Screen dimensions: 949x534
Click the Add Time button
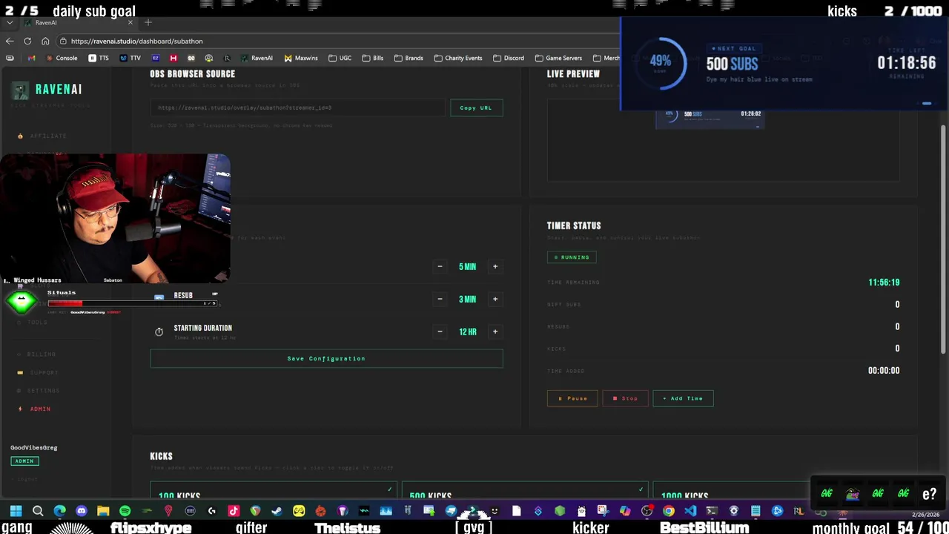coord(683,398)
